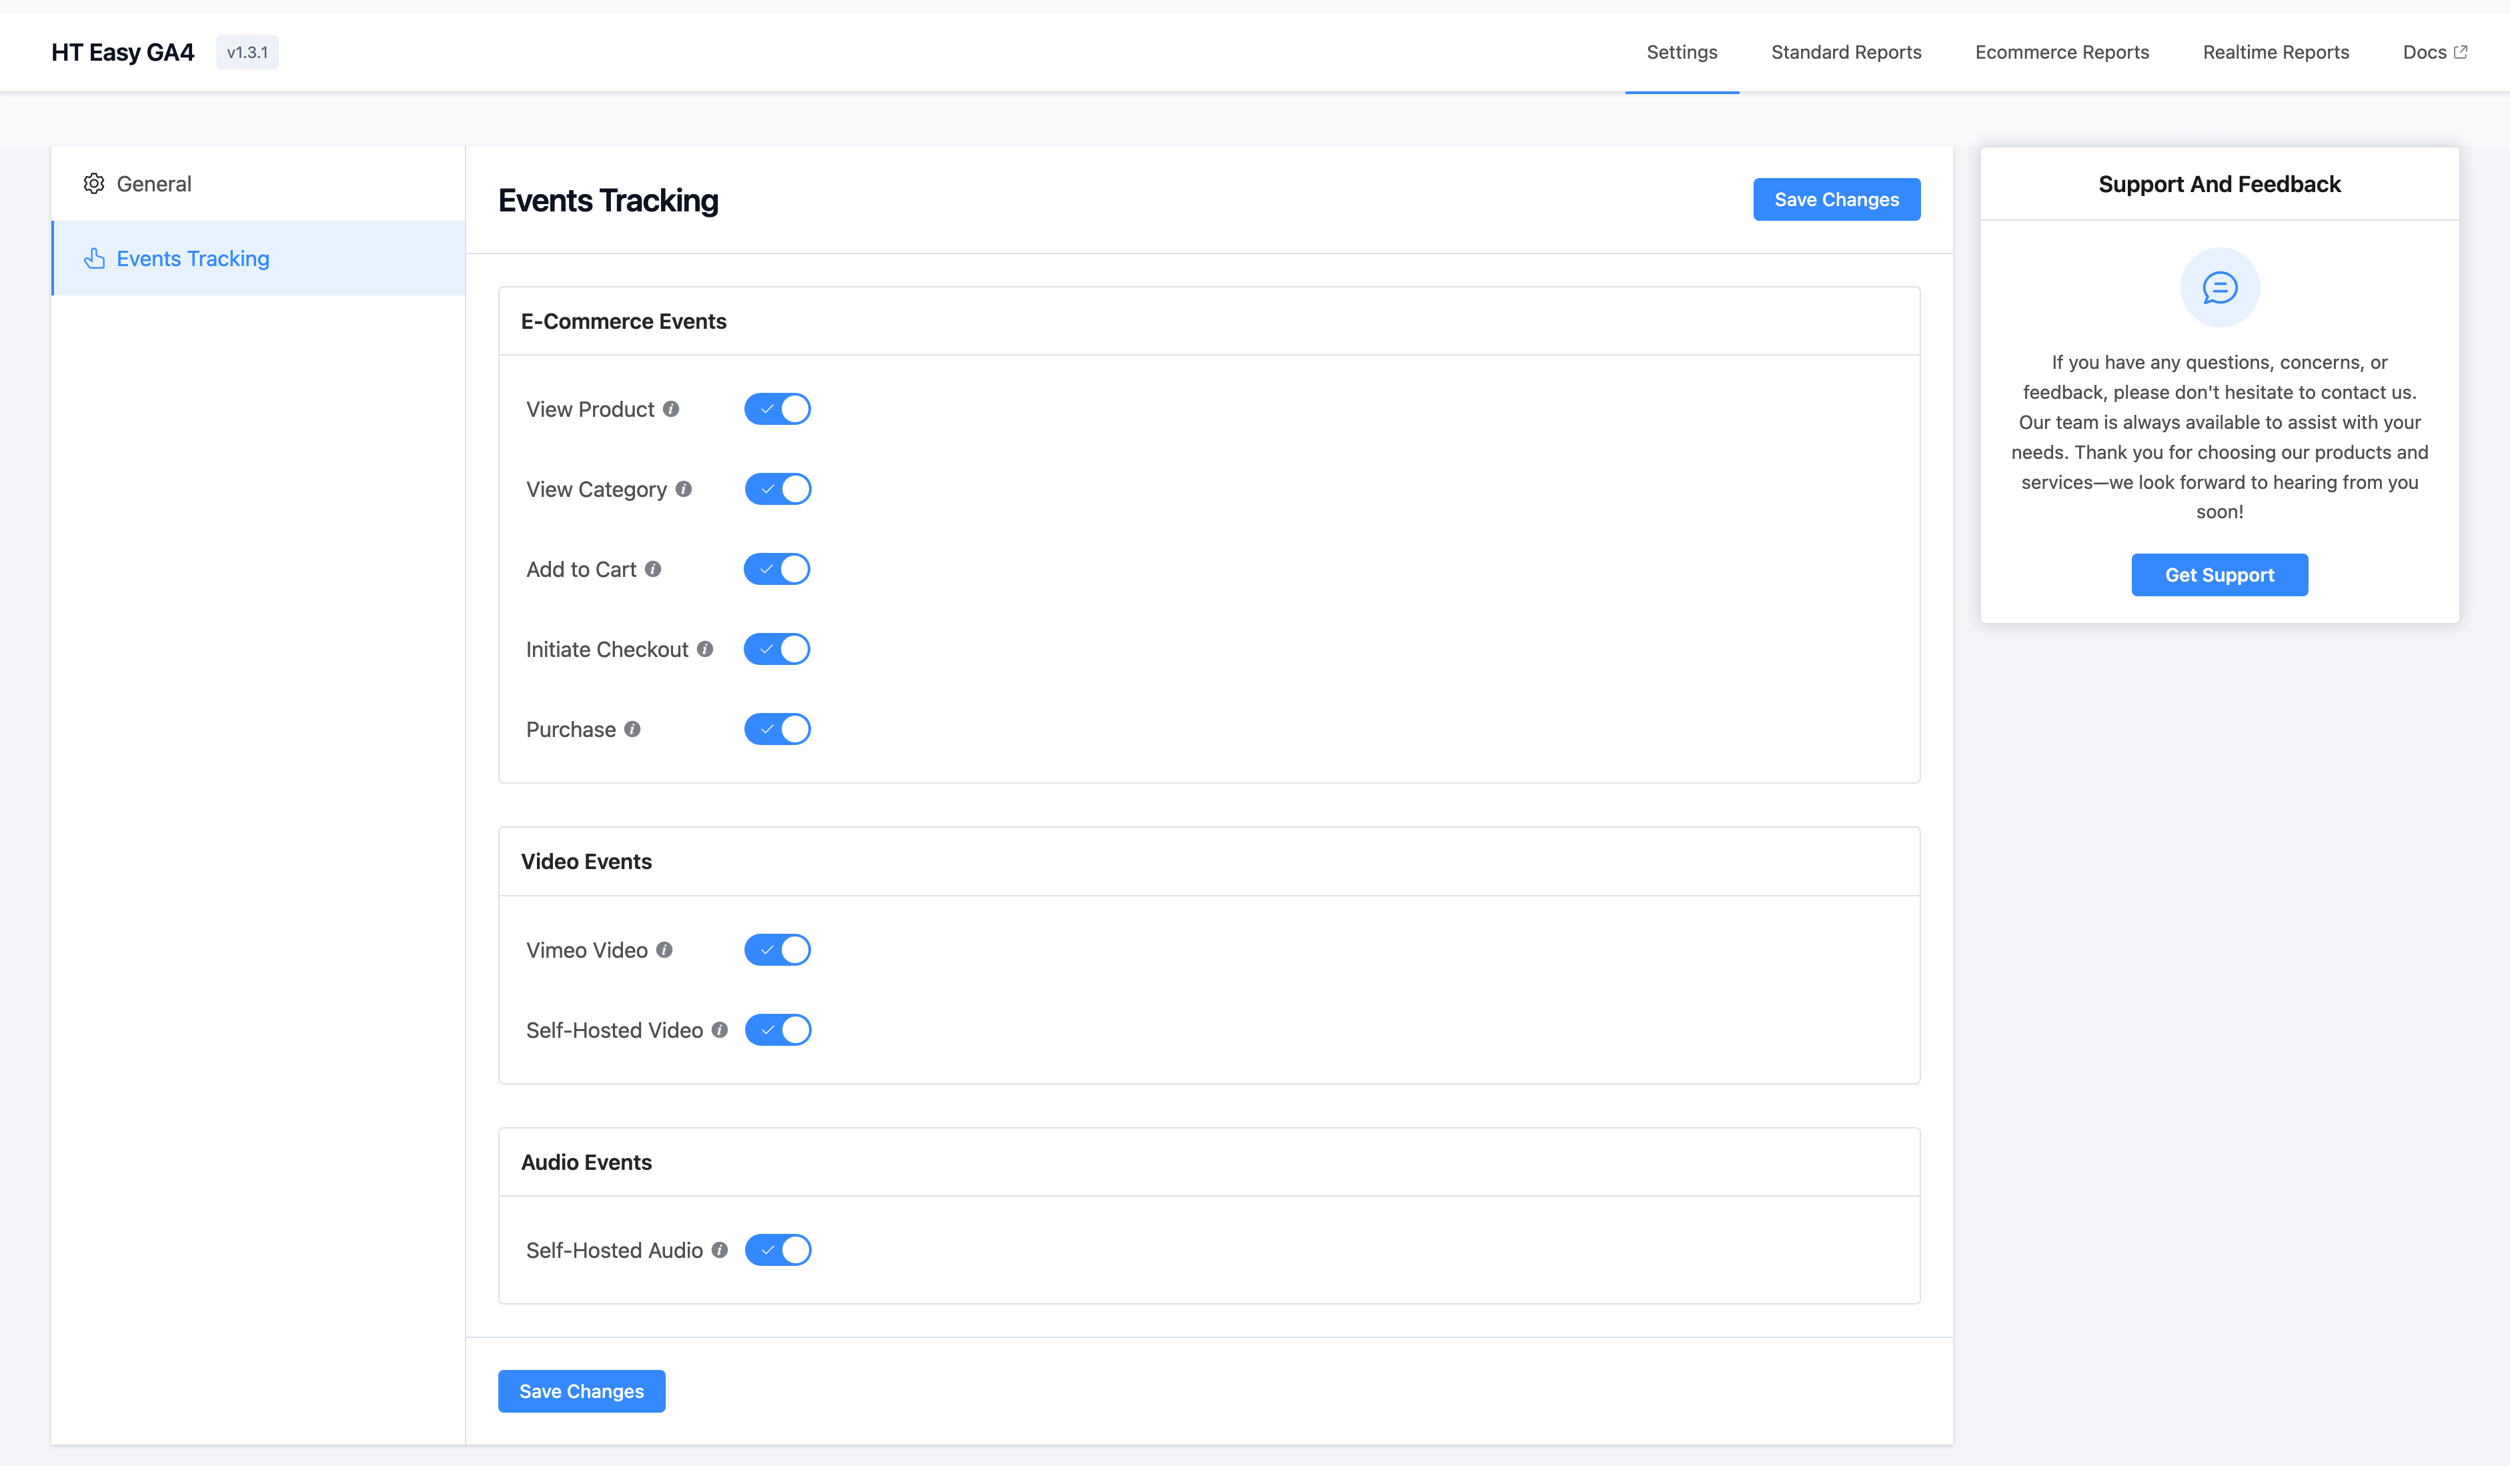Open the Docs link
Screen dimensions: 2510x1466
[x=2435, y=52]
